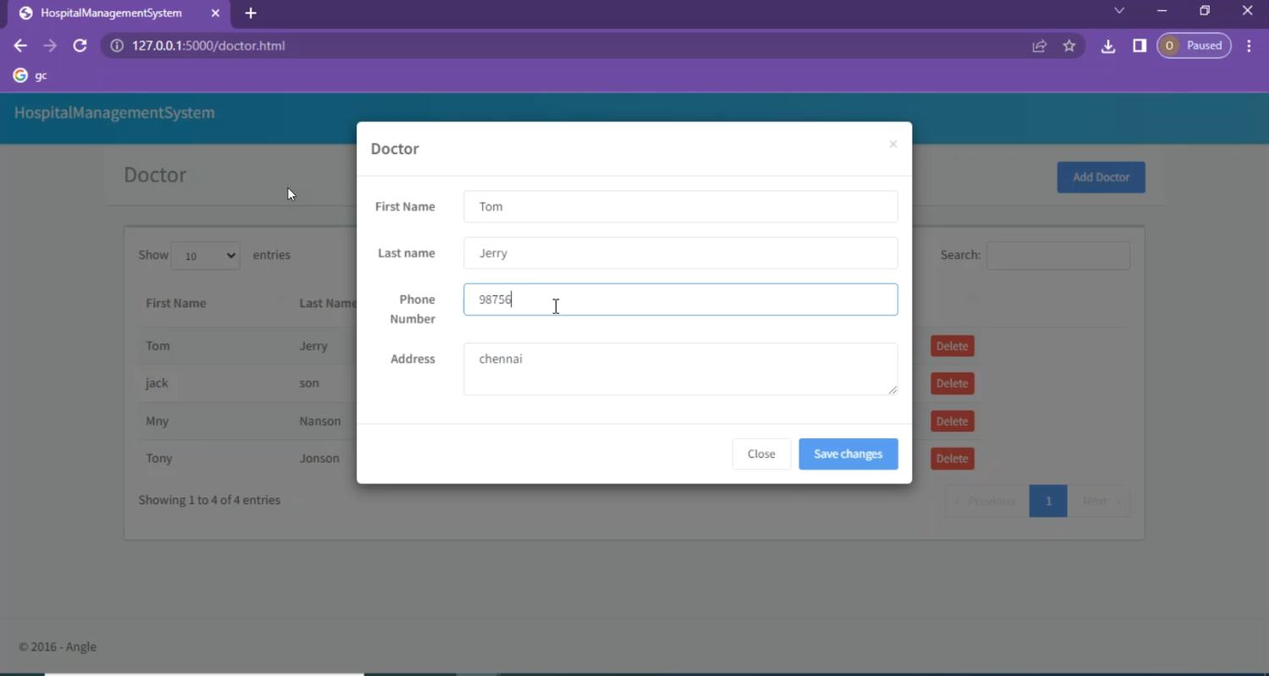1269x676 pixels.
Task: Click the 'Tony' first name cell
Action: click(x=159, y=459)
